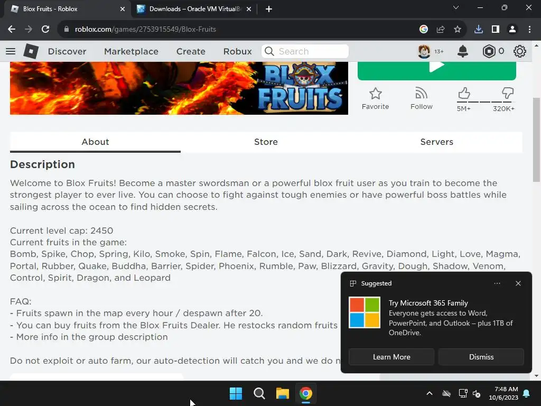Open Windows Start menu
The image size is (541, 406).
click(x=236, y=393)
